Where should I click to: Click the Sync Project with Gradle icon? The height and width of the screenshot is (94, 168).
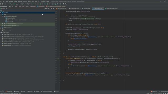52,4
